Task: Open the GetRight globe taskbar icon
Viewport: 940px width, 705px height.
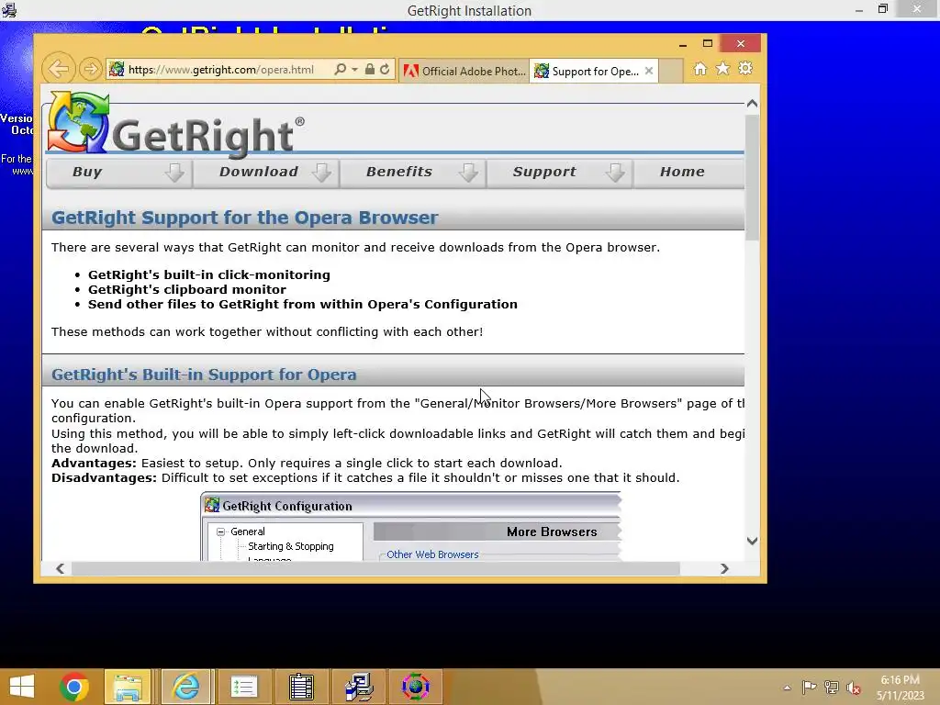Action: click(416, 687)
